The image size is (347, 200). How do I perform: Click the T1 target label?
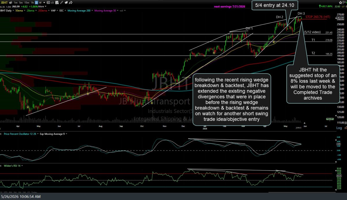[x=313, y=40]
